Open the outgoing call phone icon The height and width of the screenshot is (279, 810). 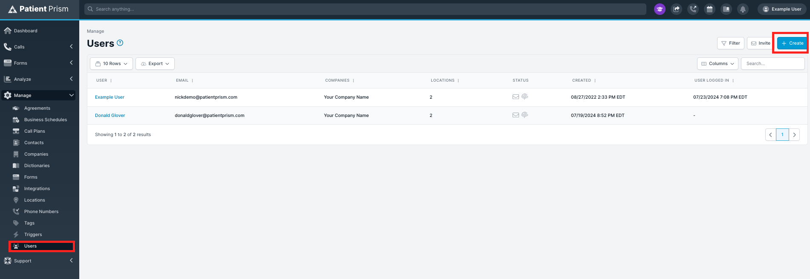[x=693, y=9]
